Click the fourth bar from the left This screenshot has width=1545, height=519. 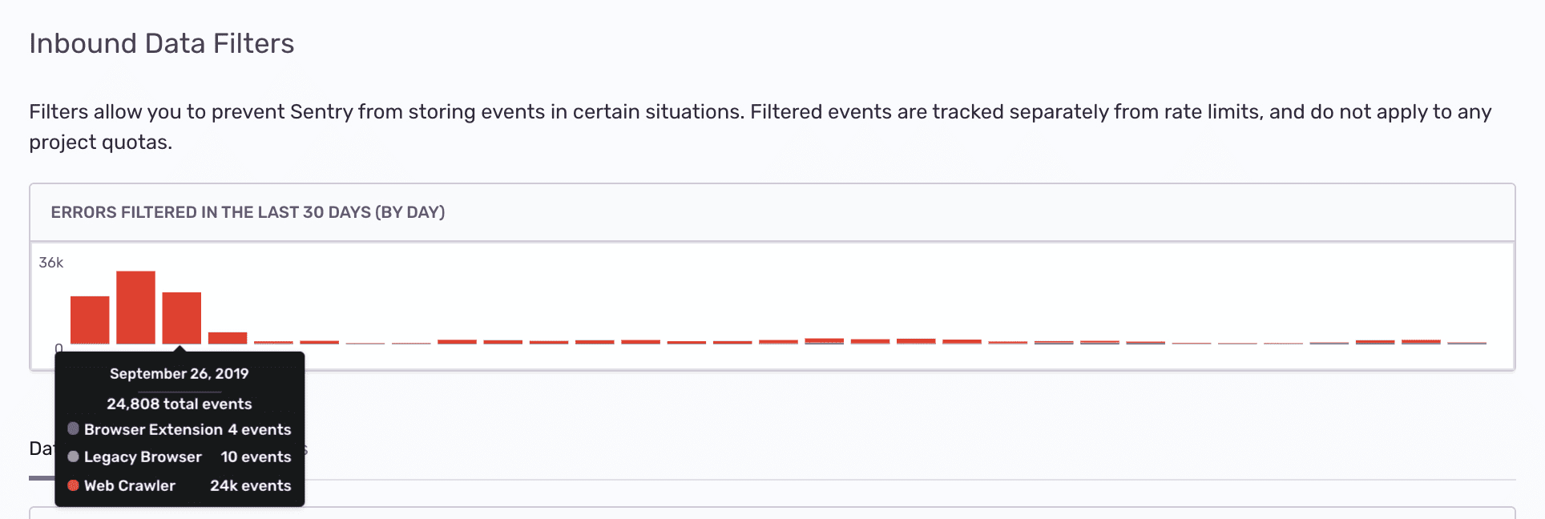228,338
